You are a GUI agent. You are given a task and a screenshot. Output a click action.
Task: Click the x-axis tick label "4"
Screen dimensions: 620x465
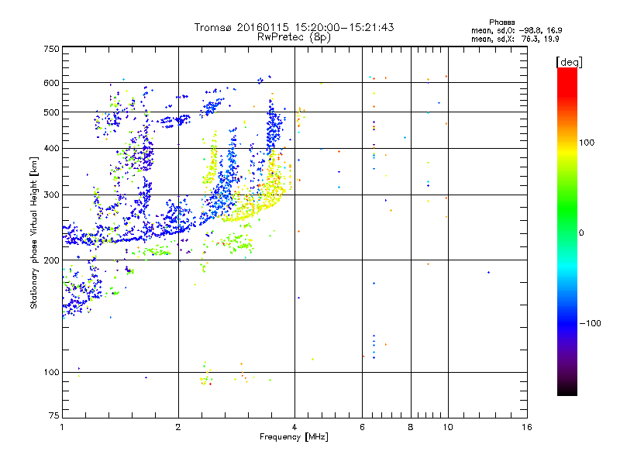(294, 427)
